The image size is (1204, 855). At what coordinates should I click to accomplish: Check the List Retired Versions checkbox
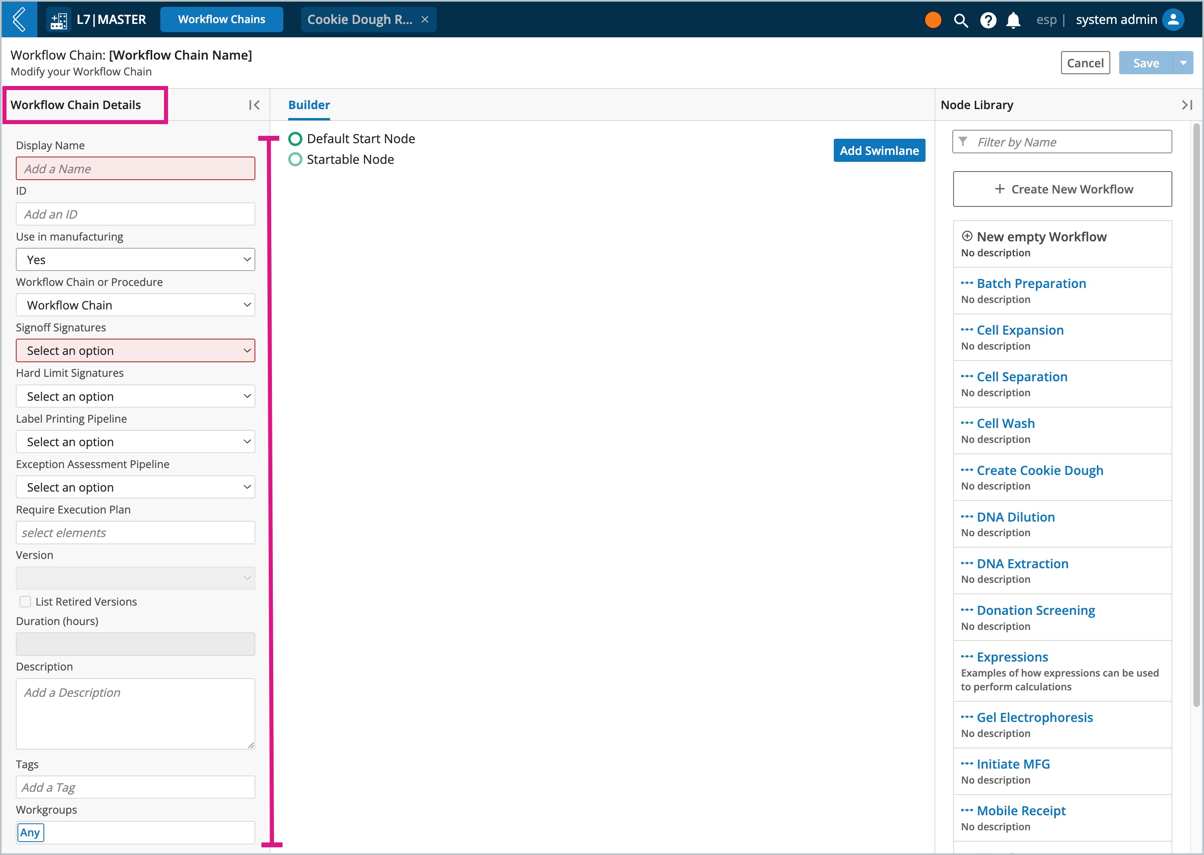25,602
